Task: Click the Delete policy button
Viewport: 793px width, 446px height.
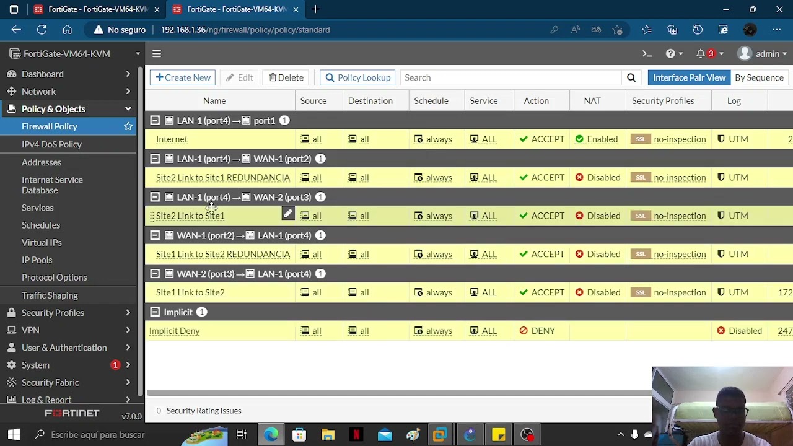Action: coord(286,77)
